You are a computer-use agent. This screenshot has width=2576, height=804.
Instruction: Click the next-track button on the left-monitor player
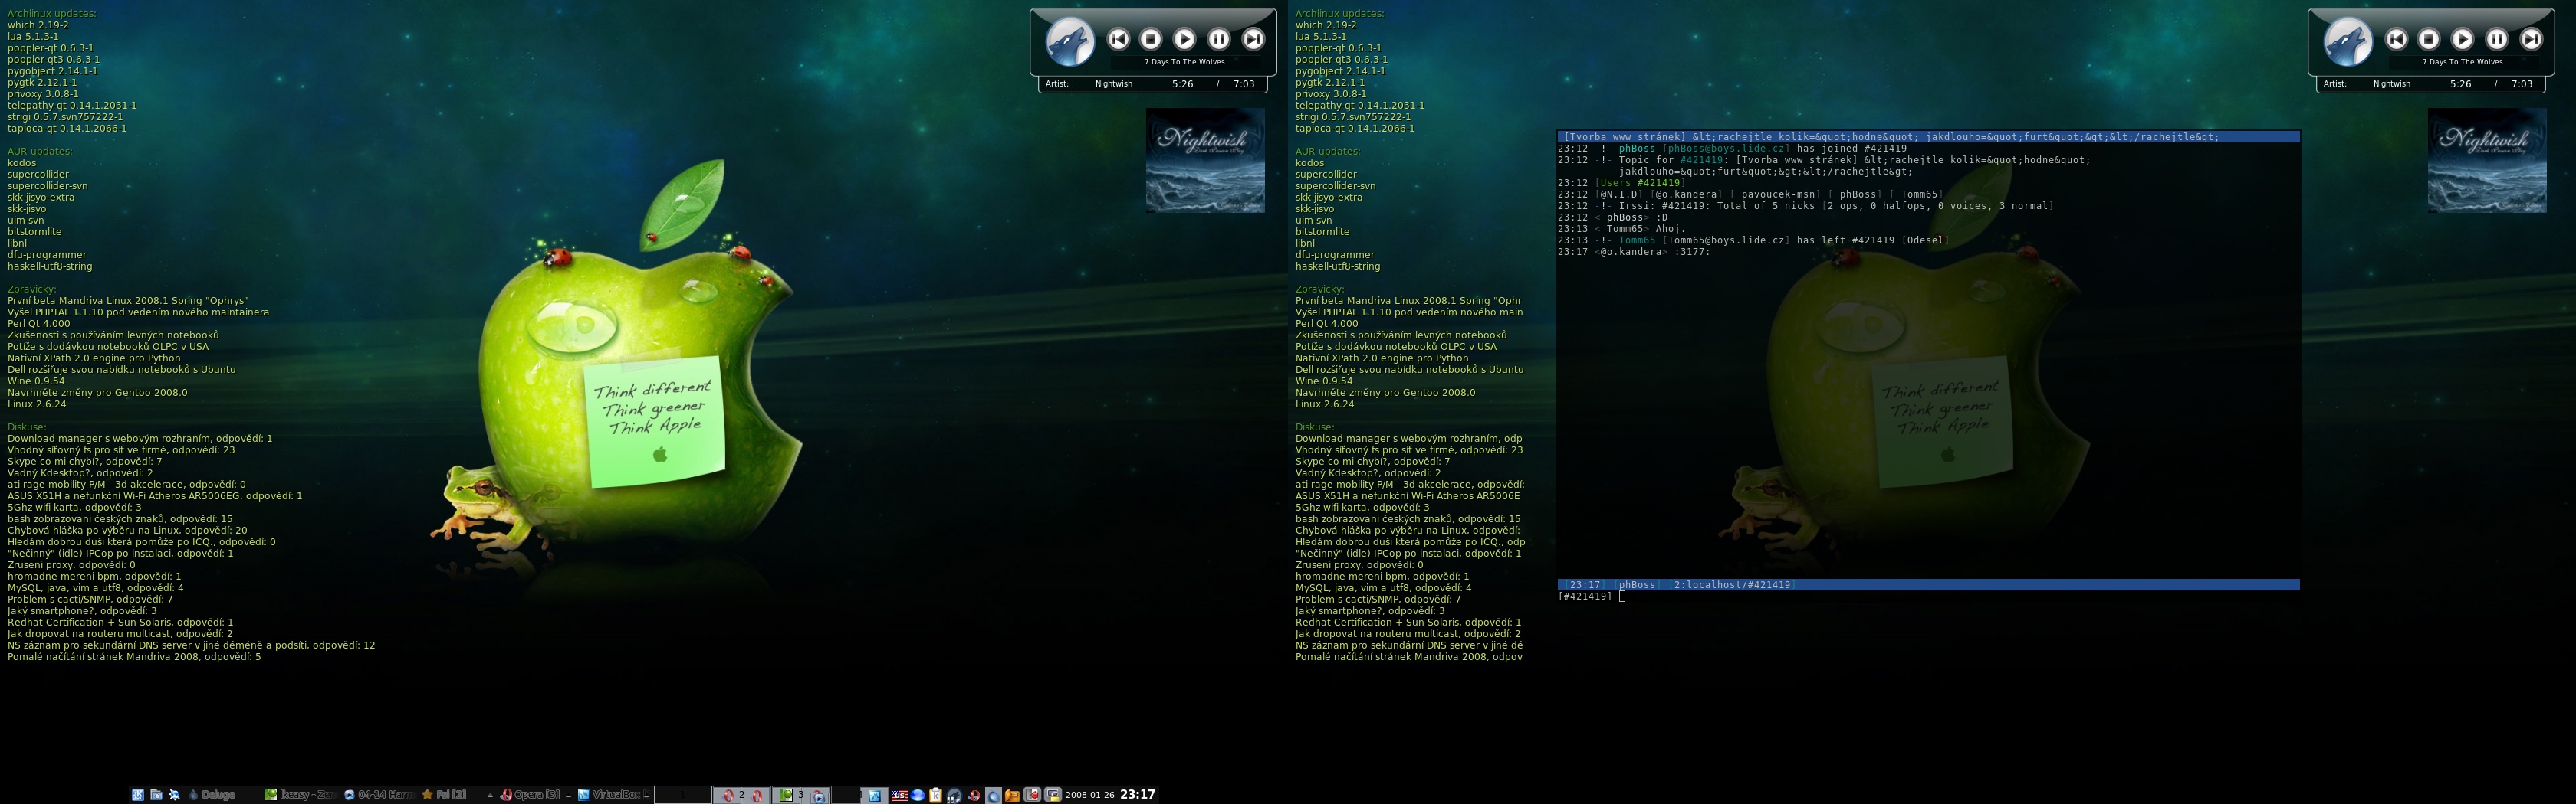click(1252, 39)
